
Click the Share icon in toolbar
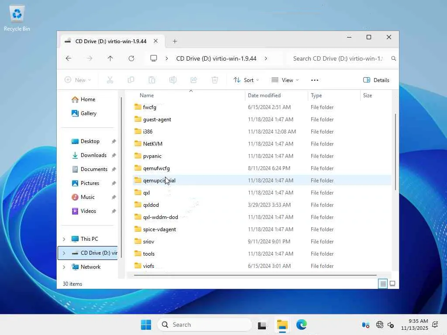pos(194,80)
